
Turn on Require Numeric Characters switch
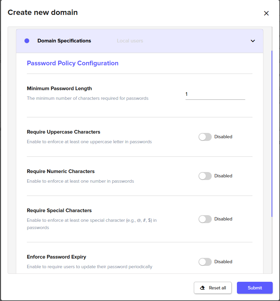point(205,176)
